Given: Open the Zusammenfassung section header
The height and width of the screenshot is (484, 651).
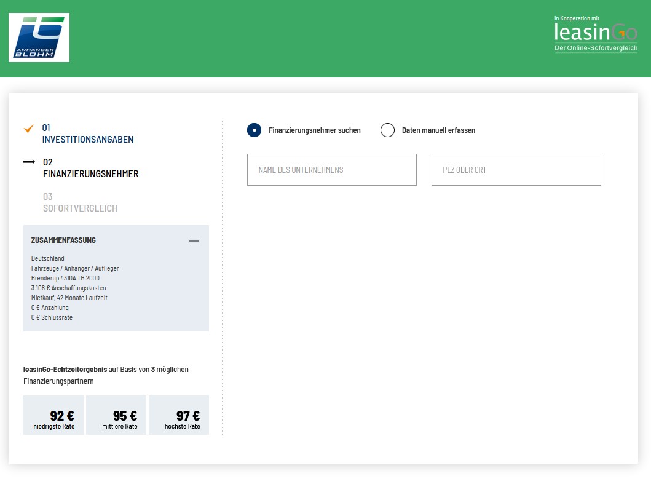Looking at the screenshot, I should coord(63,240).
